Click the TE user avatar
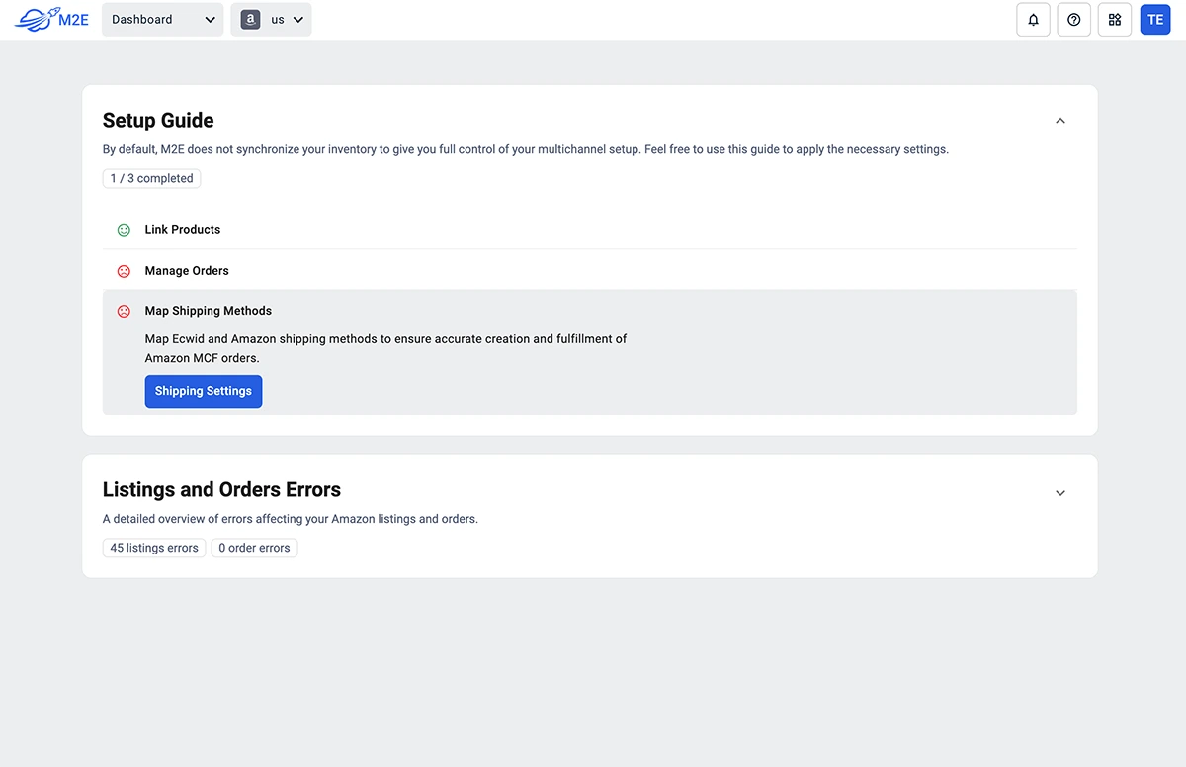This screenshot has width=1186, height=767. click(x=1154, y=20)
